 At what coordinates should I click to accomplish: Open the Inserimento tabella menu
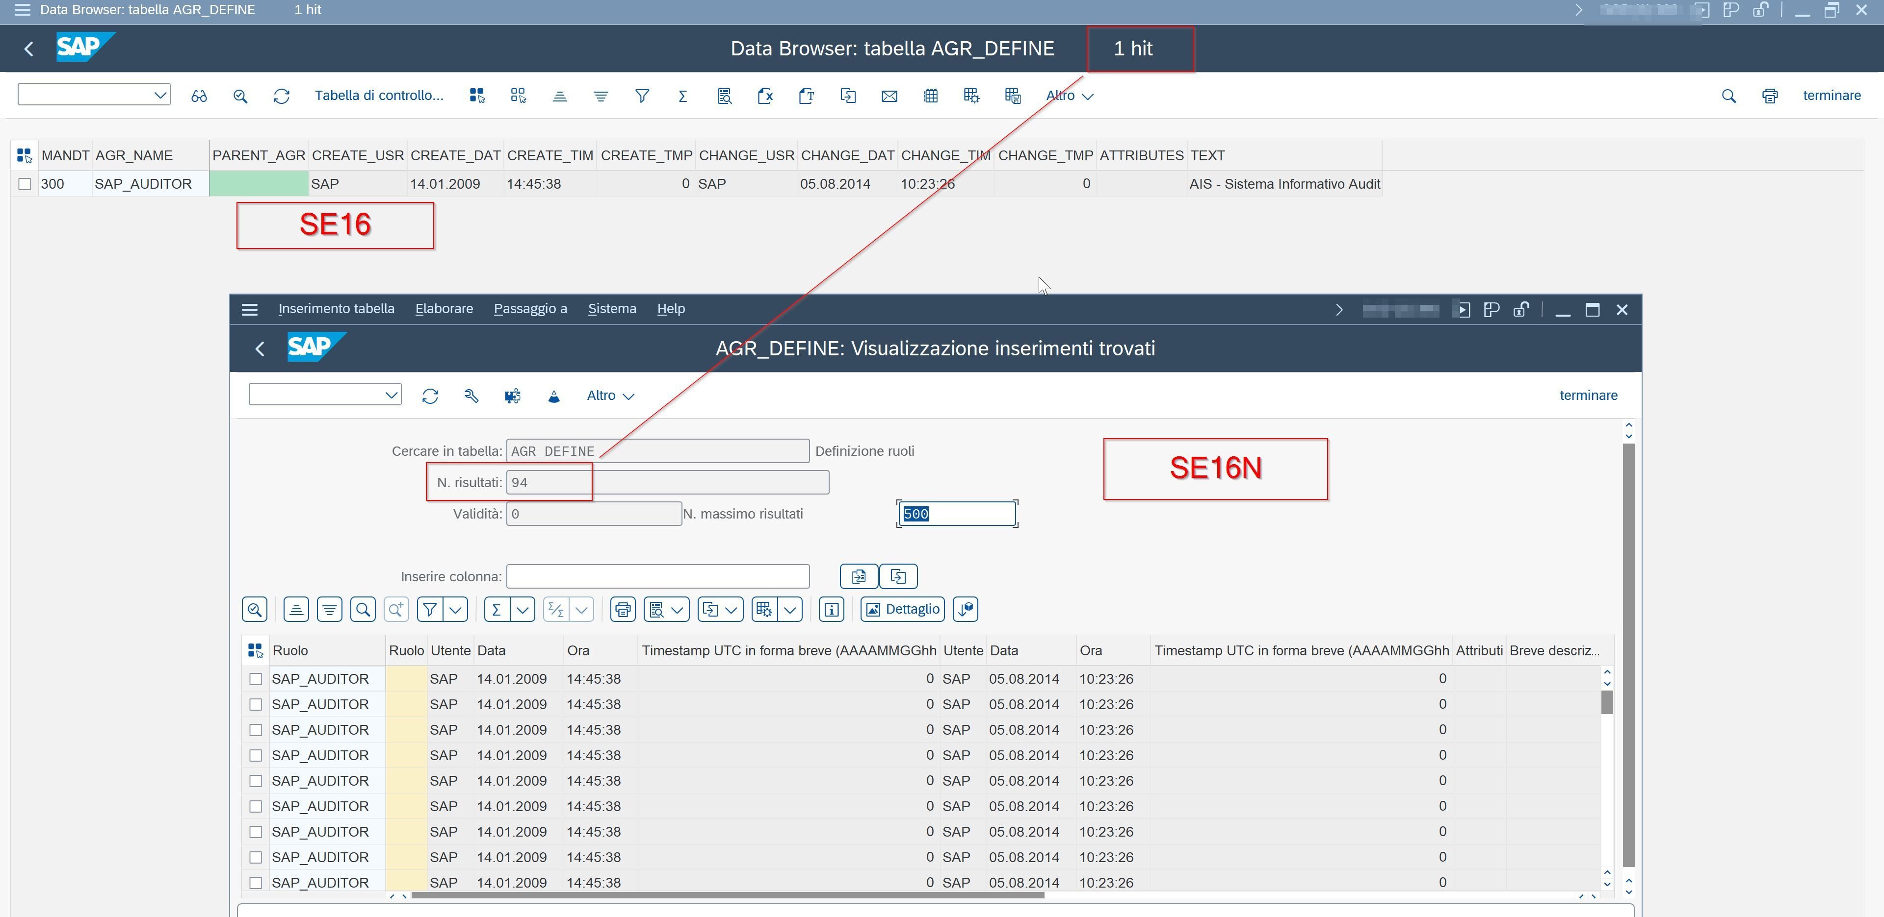tap(337, 309)
